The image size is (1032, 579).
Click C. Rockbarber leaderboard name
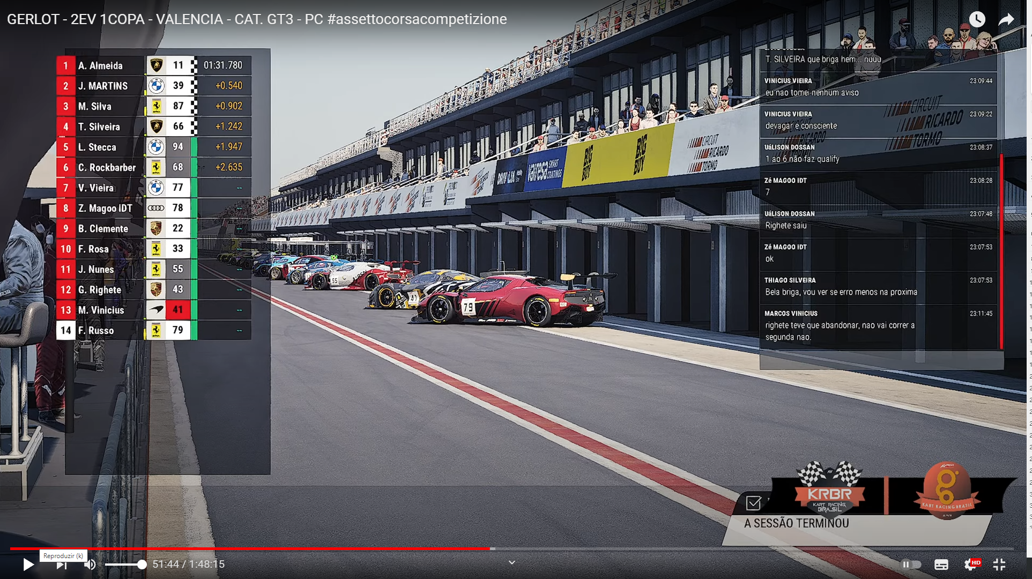point(107,167)
